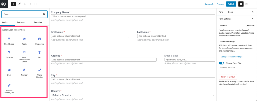This screenshot has width=257, height=101.
Task: Click the block Search field
Action: click(x=24, y=14)
